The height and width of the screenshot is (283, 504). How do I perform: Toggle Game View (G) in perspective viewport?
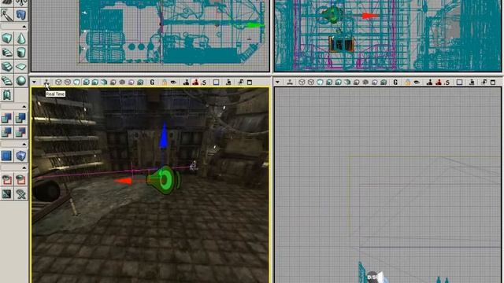152,83
